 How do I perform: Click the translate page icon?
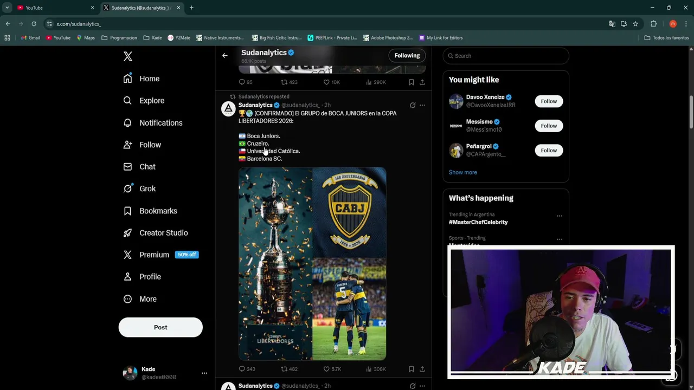pos(612,24)
